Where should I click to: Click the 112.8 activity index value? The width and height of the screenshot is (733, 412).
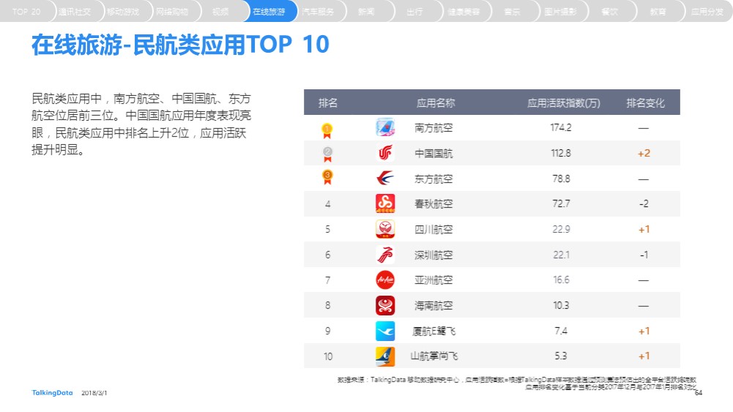561,153
